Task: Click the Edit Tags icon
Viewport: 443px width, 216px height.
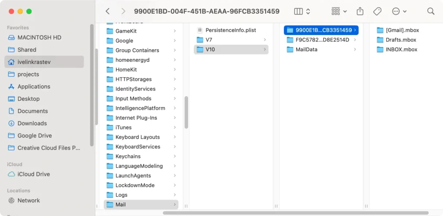Action: pyautogui.click(x=377, y=11)
